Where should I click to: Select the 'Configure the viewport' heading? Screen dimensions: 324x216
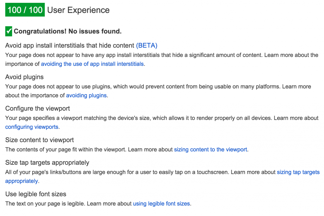pyautogui.click(x=38, y=109)
